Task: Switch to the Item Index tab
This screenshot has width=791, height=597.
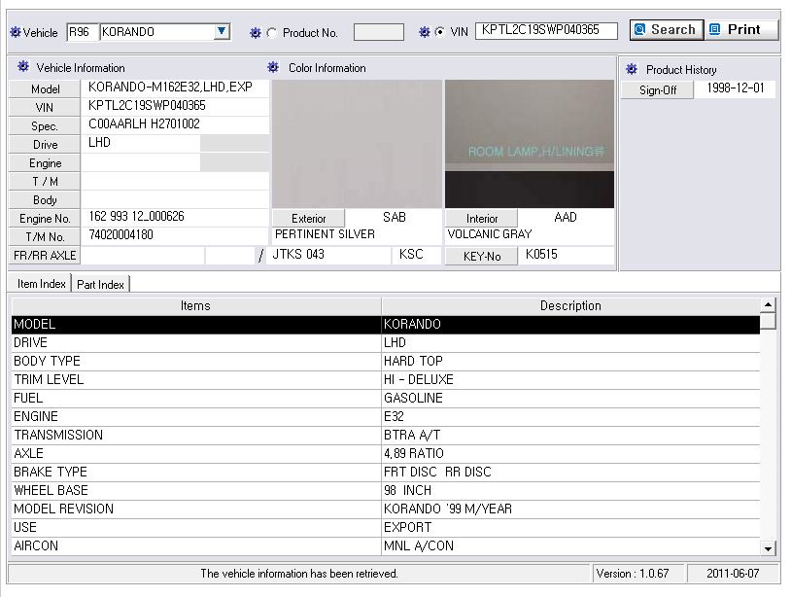Action: pos(42,284)
